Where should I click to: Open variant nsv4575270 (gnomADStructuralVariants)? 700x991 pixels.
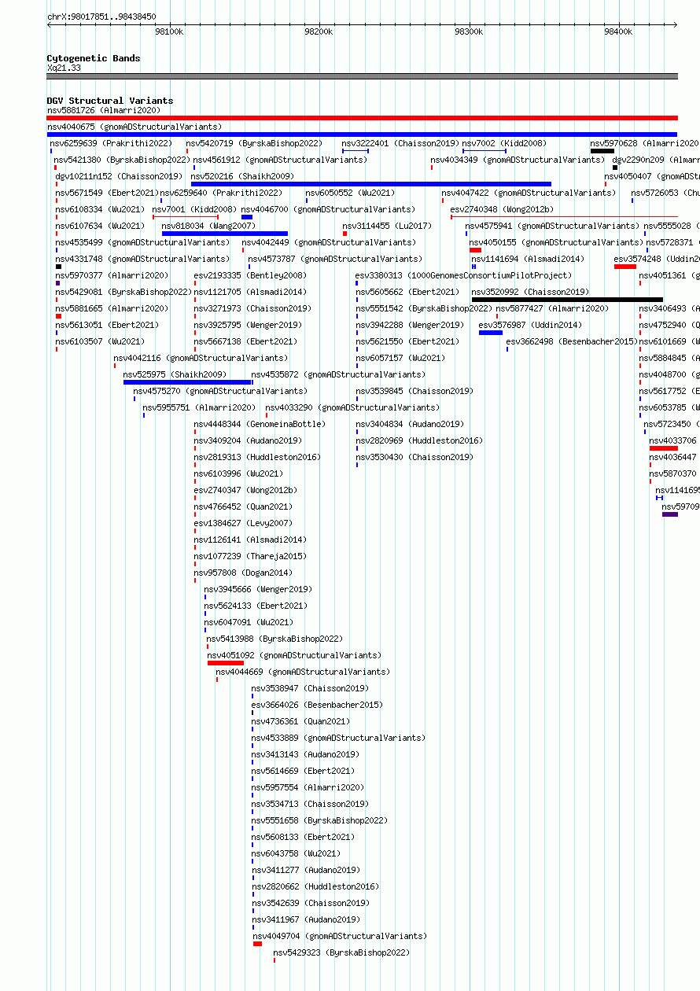click(220, 391)
